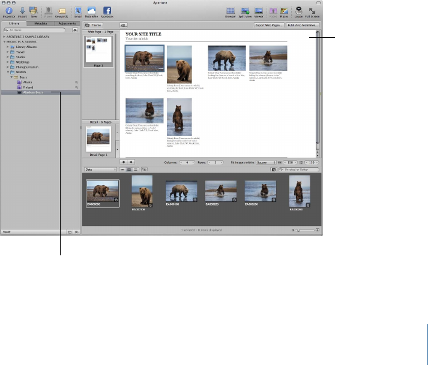428x365 pixels.
Task: Open the metadata set popup next to Theme
Action: 124,25
